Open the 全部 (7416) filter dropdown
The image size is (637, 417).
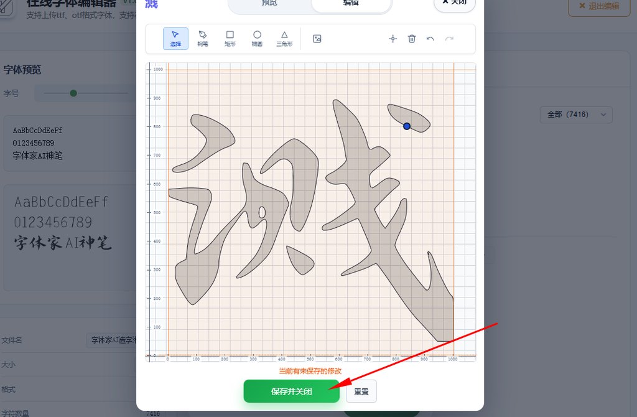point(575,115)
